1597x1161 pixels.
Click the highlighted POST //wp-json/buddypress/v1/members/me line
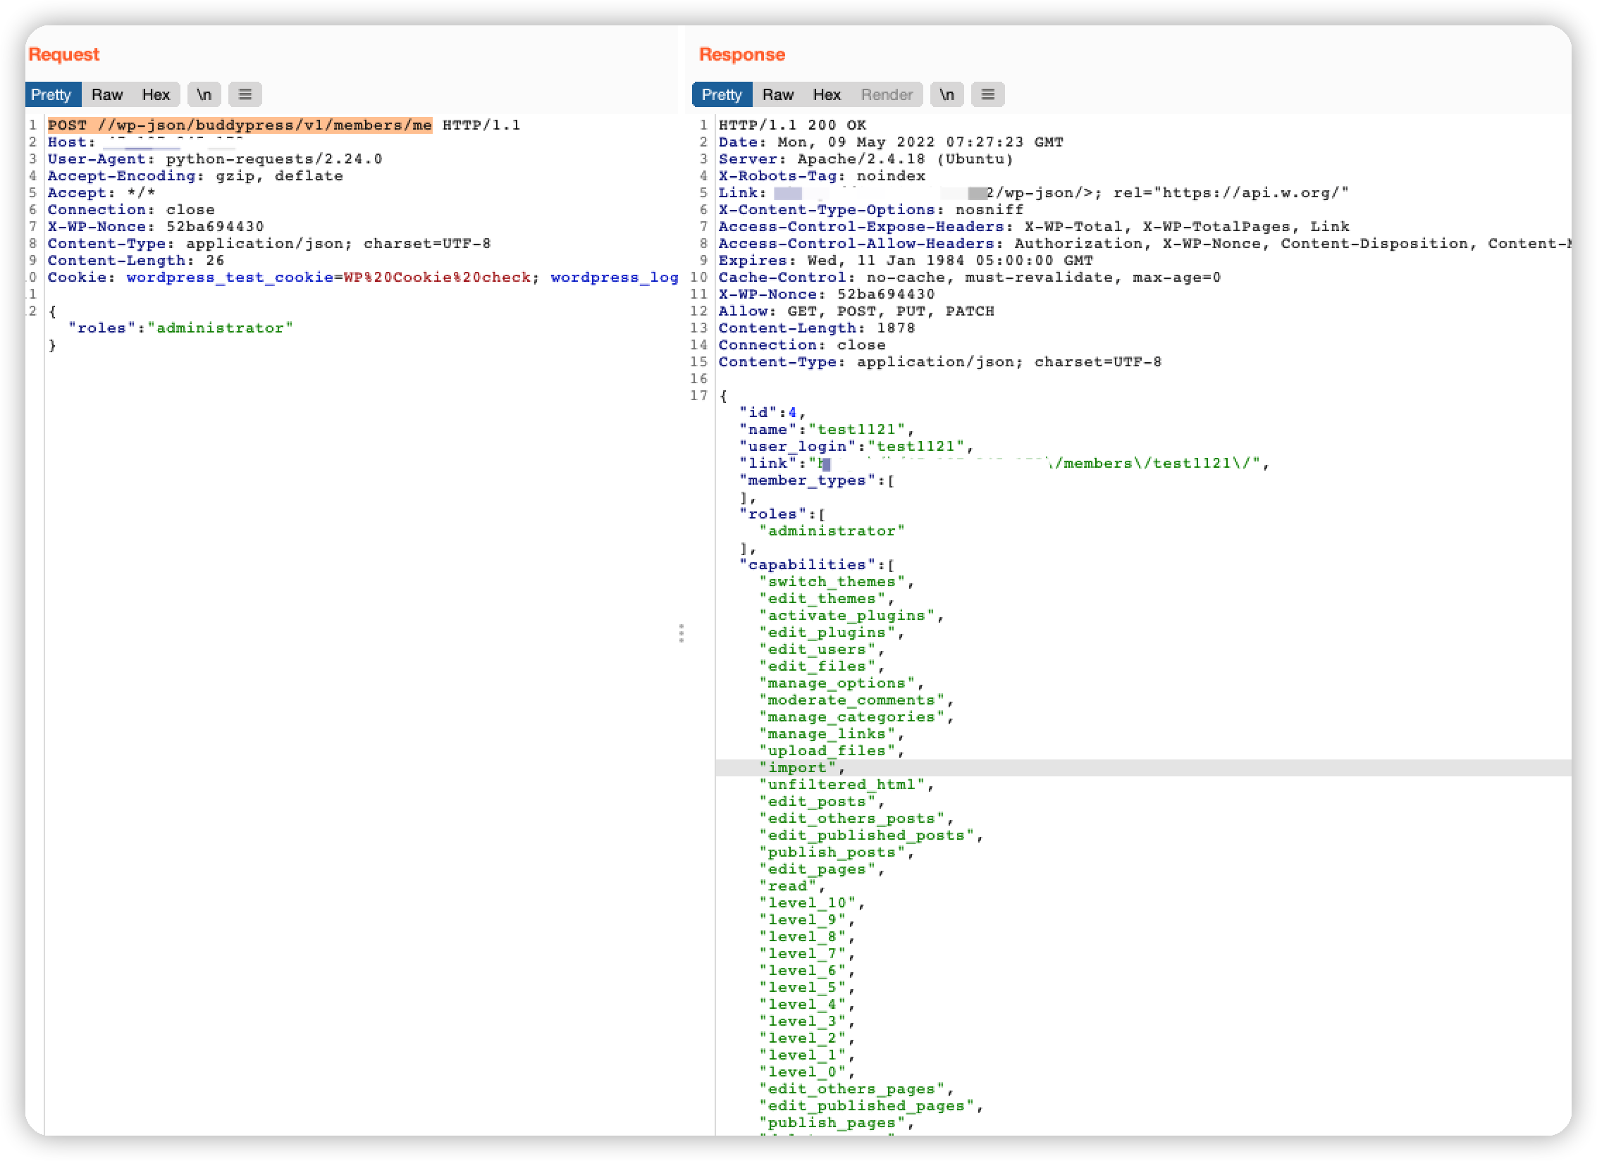click(240, 125)
